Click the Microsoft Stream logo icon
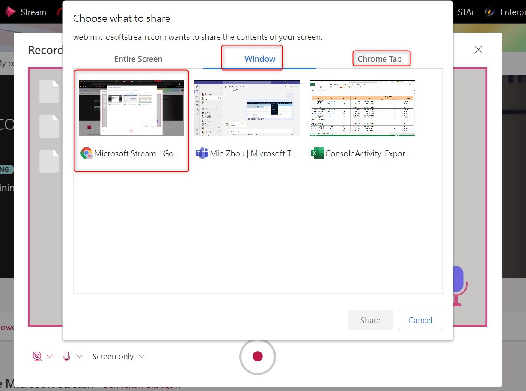The image size is (526, 391). pos(10,12)
